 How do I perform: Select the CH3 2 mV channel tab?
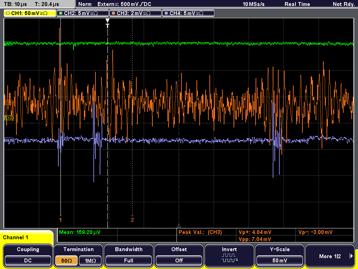point(135,13)
